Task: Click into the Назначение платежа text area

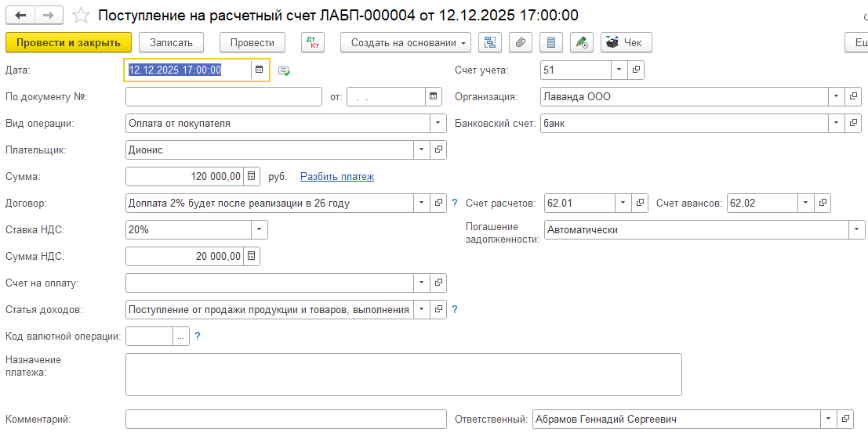Action: click(403, 374)
